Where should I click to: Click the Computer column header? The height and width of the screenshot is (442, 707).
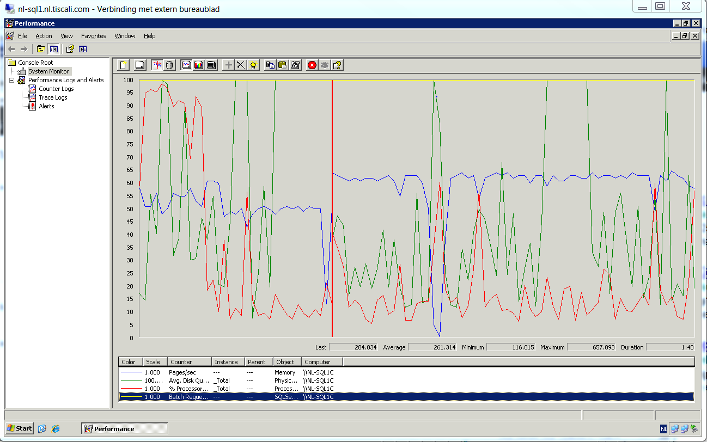tap(322, 361)
